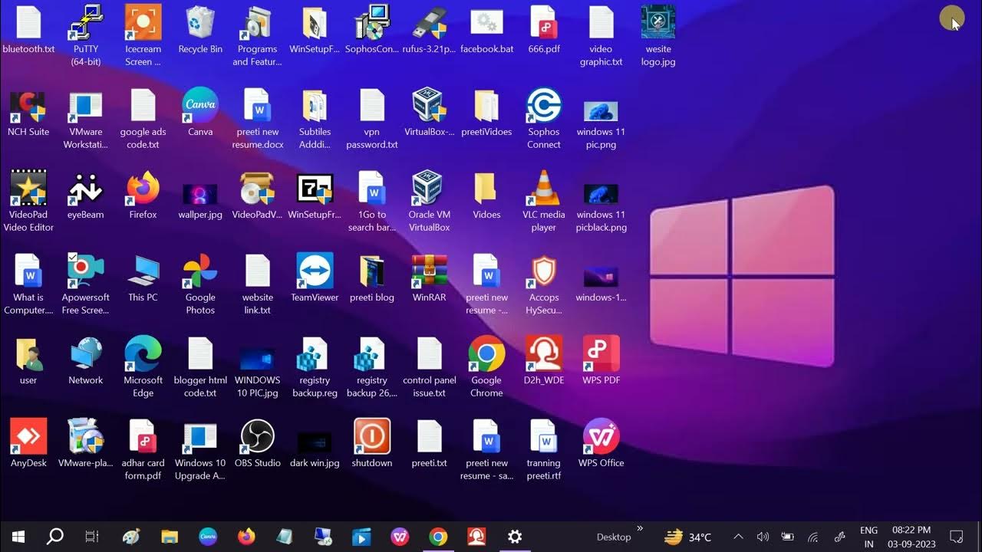Open the user folder icon

pos(28,354)
